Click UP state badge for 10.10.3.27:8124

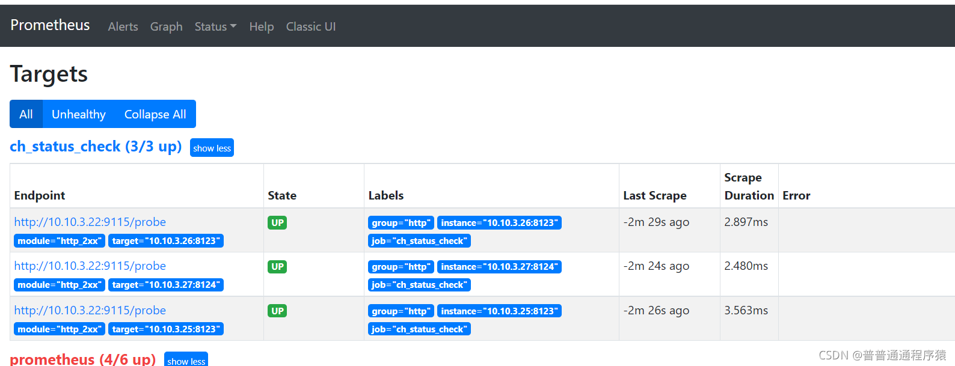point(277,266)
